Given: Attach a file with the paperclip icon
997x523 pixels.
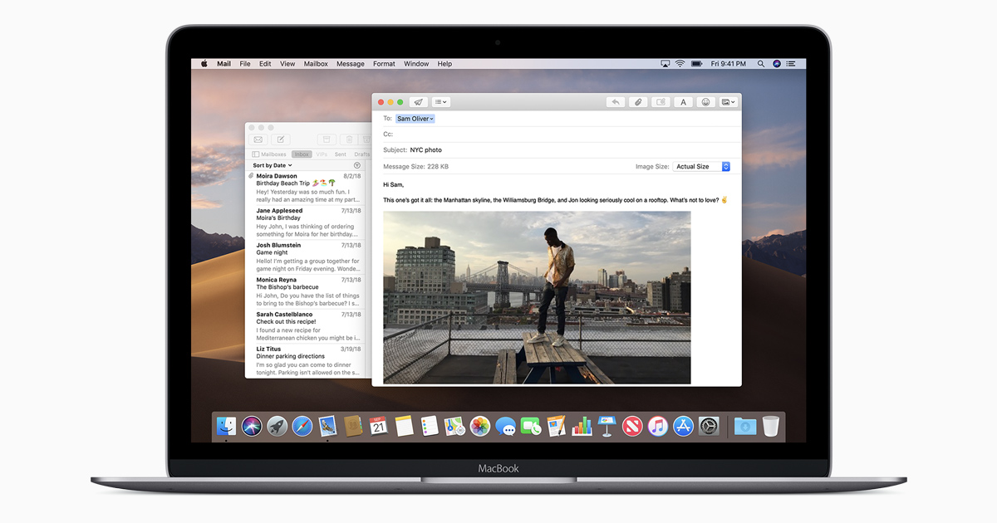Looking at the screenshot, I should pyautogui.click(x=637, y=102).
